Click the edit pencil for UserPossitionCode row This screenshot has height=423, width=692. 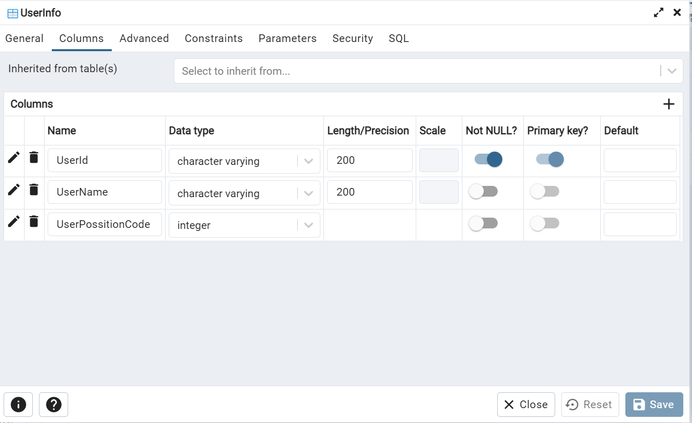pyautogui.click(x=14, y=221)
